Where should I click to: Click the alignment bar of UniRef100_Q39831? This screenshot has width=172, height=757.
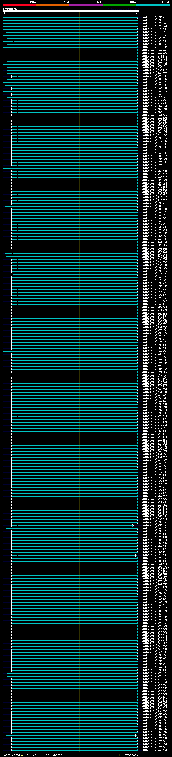click(75, 750)
